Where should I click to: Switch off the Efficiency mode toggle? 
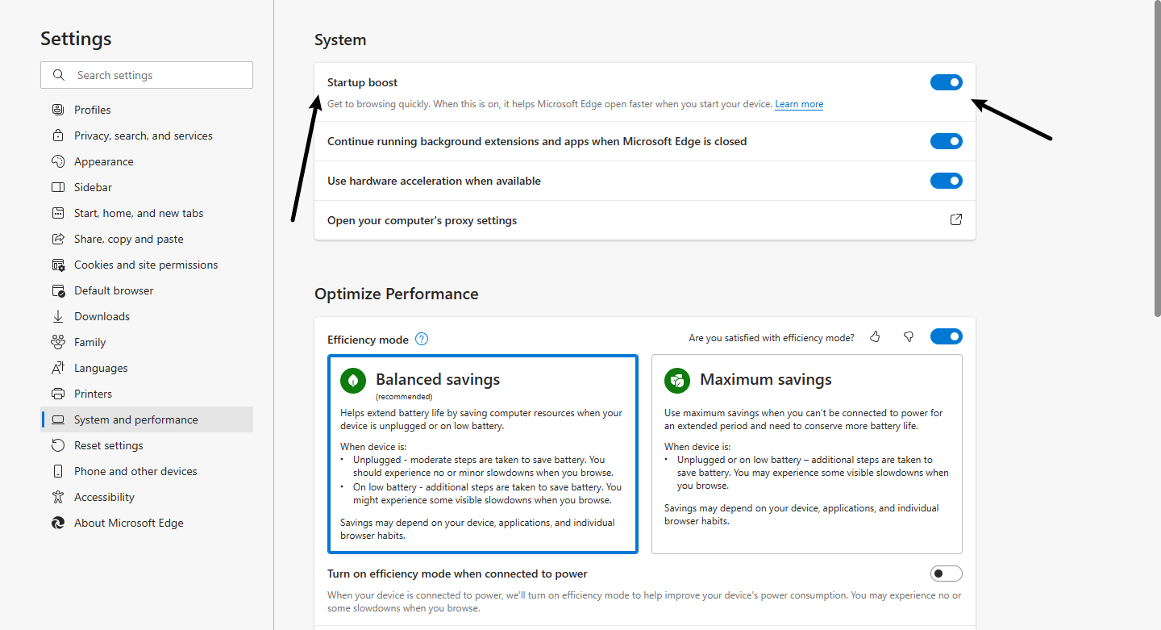[x=947, y=336]
